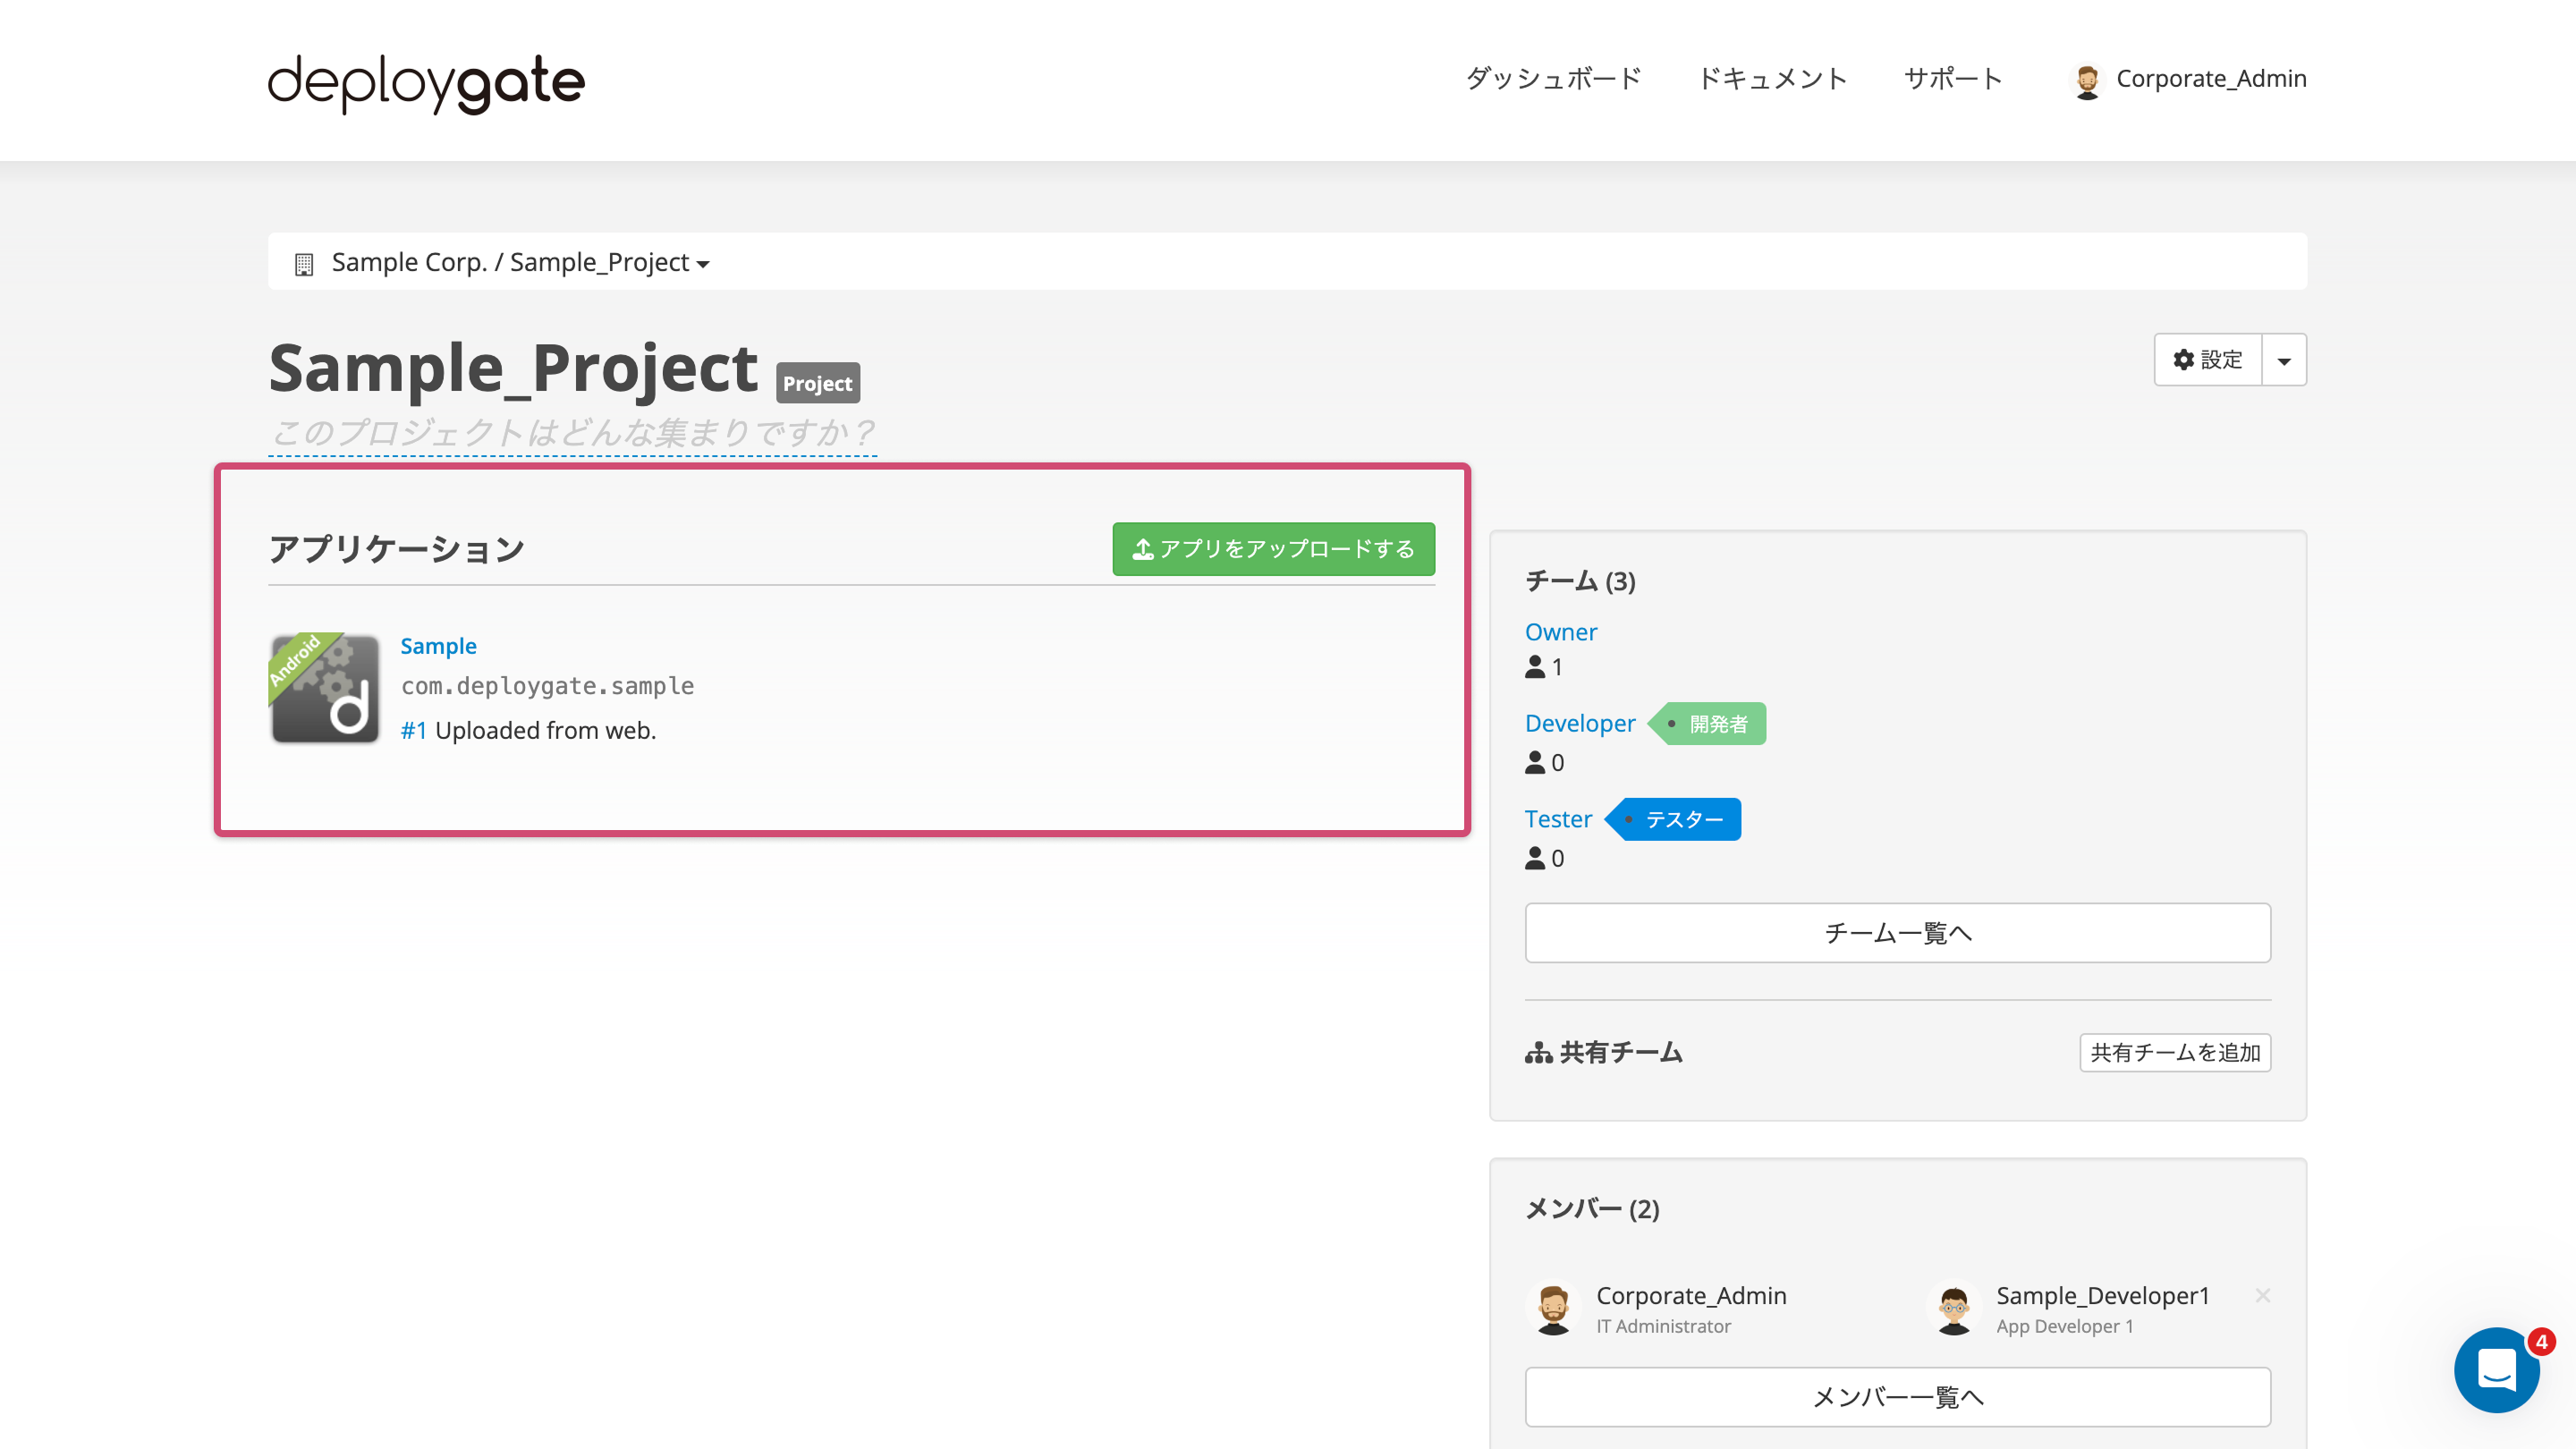Click the person icon under Owner
The width and height of the screenshot is (2576, 1449).
click(1535, 668)
